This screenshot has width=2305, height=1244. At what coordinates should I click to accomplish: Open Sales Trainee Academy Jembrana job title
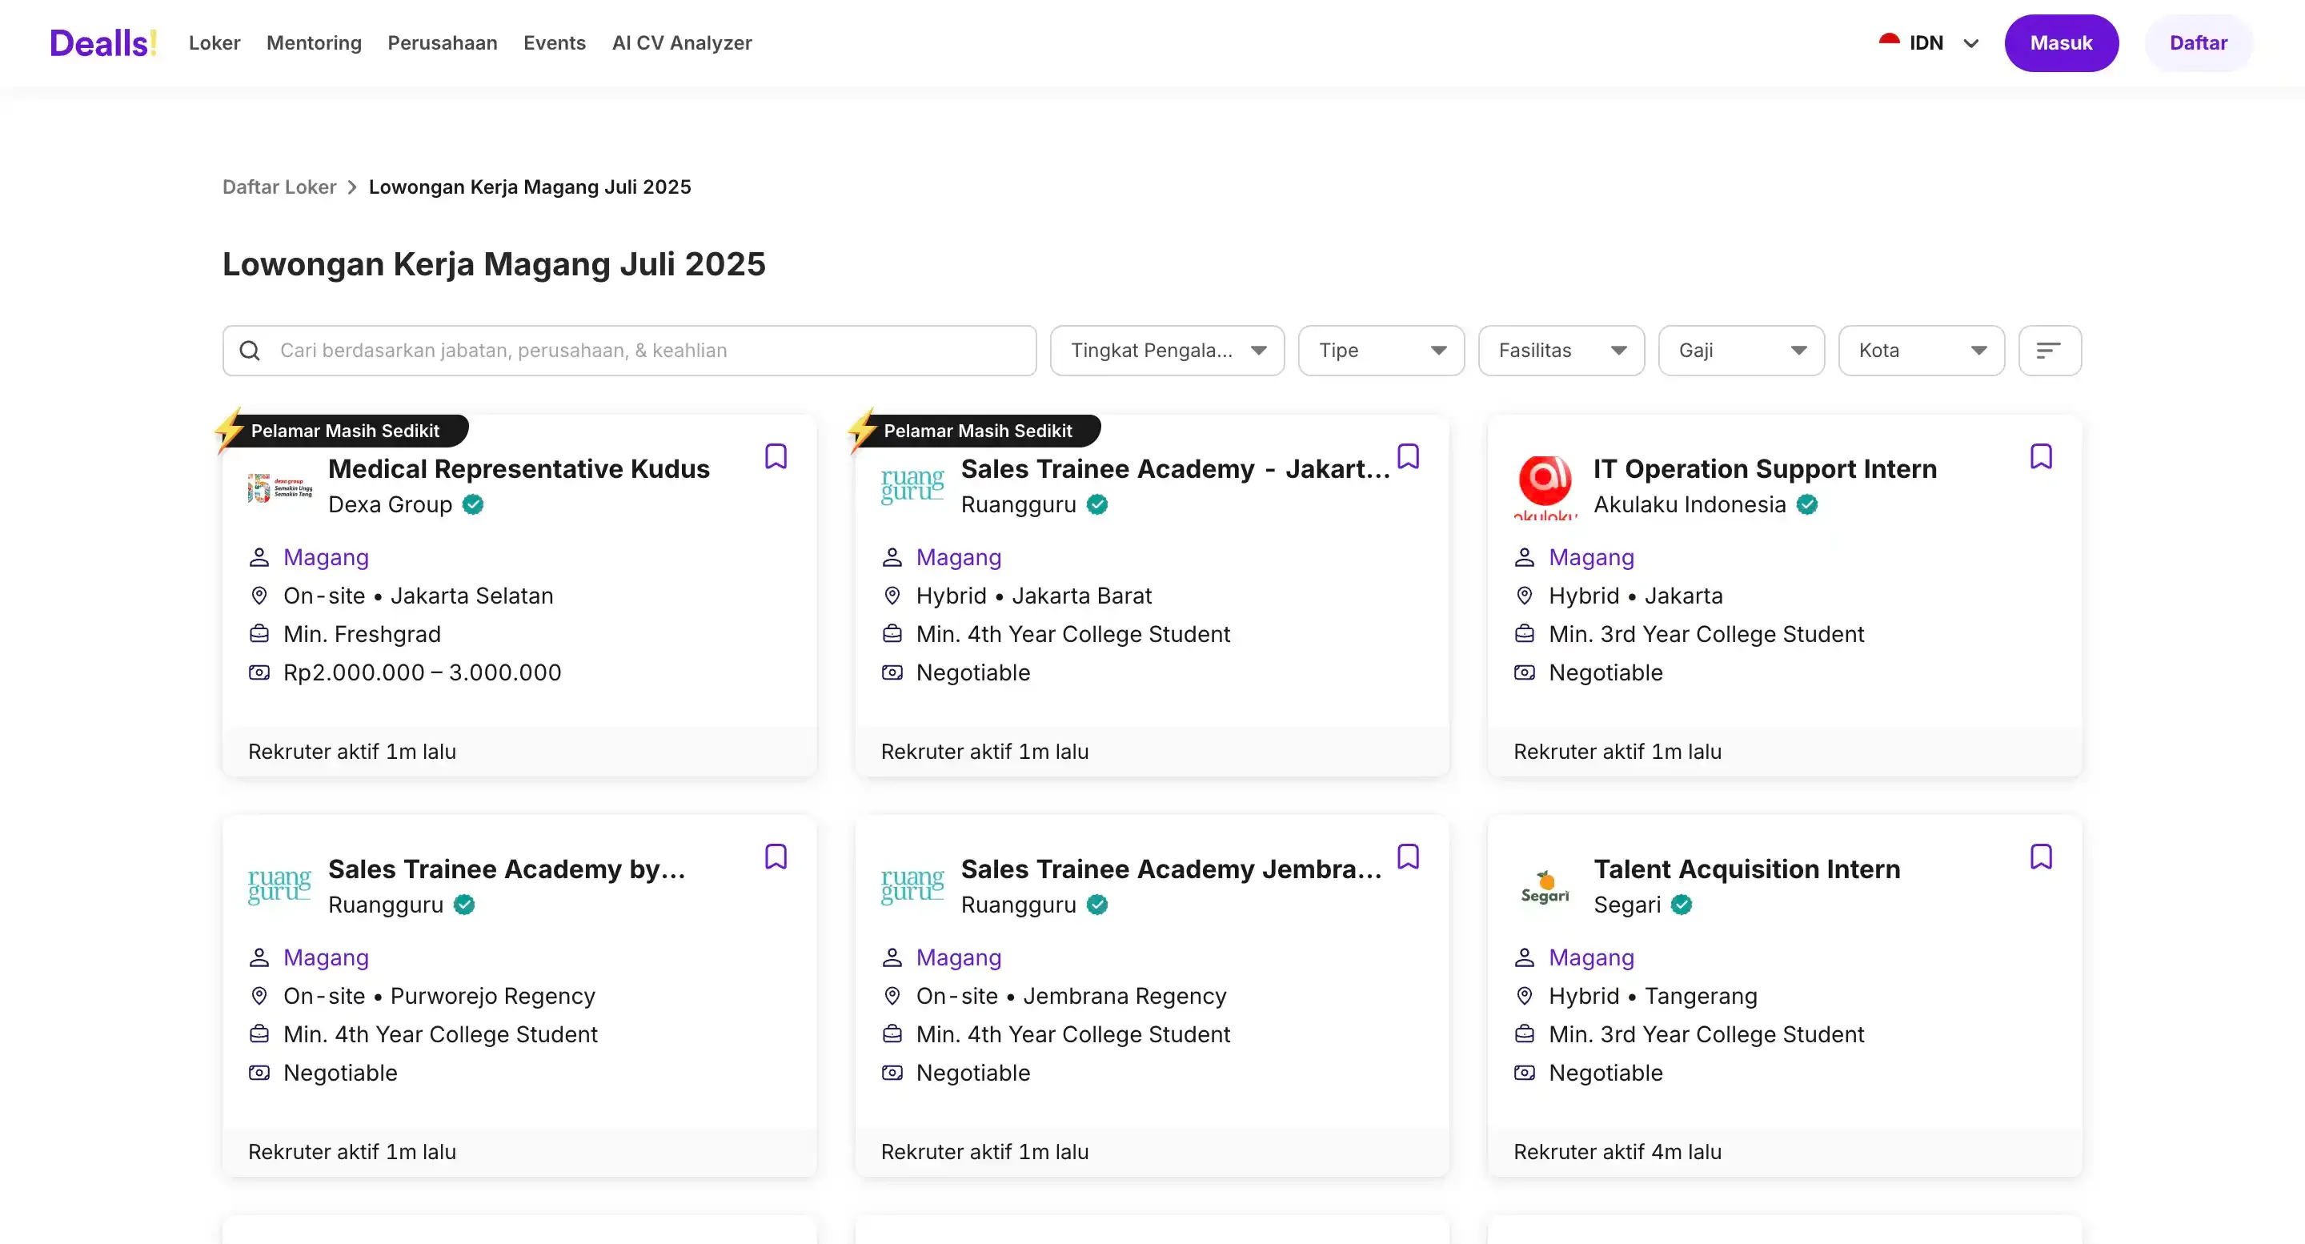pyautogui.click(x=1171, y=869)
